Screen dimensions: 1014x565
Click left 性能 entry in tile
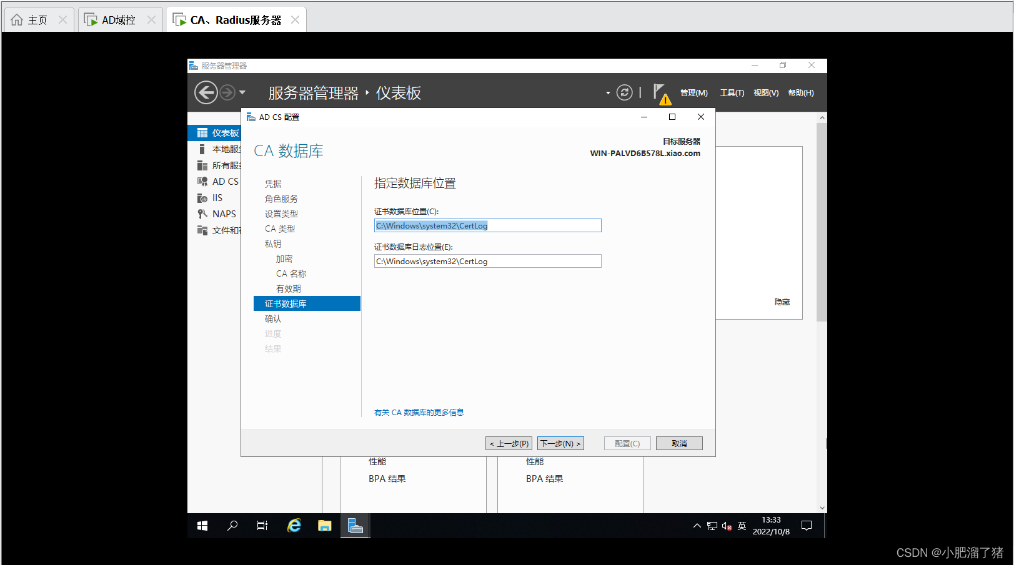tap(377, 461)
